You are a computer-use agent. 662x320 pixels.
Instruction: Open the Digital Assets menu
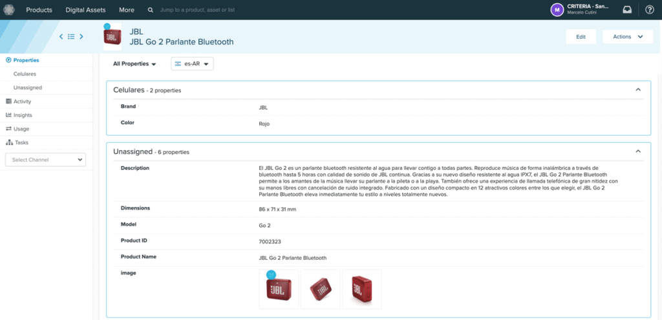click(86, 10)
